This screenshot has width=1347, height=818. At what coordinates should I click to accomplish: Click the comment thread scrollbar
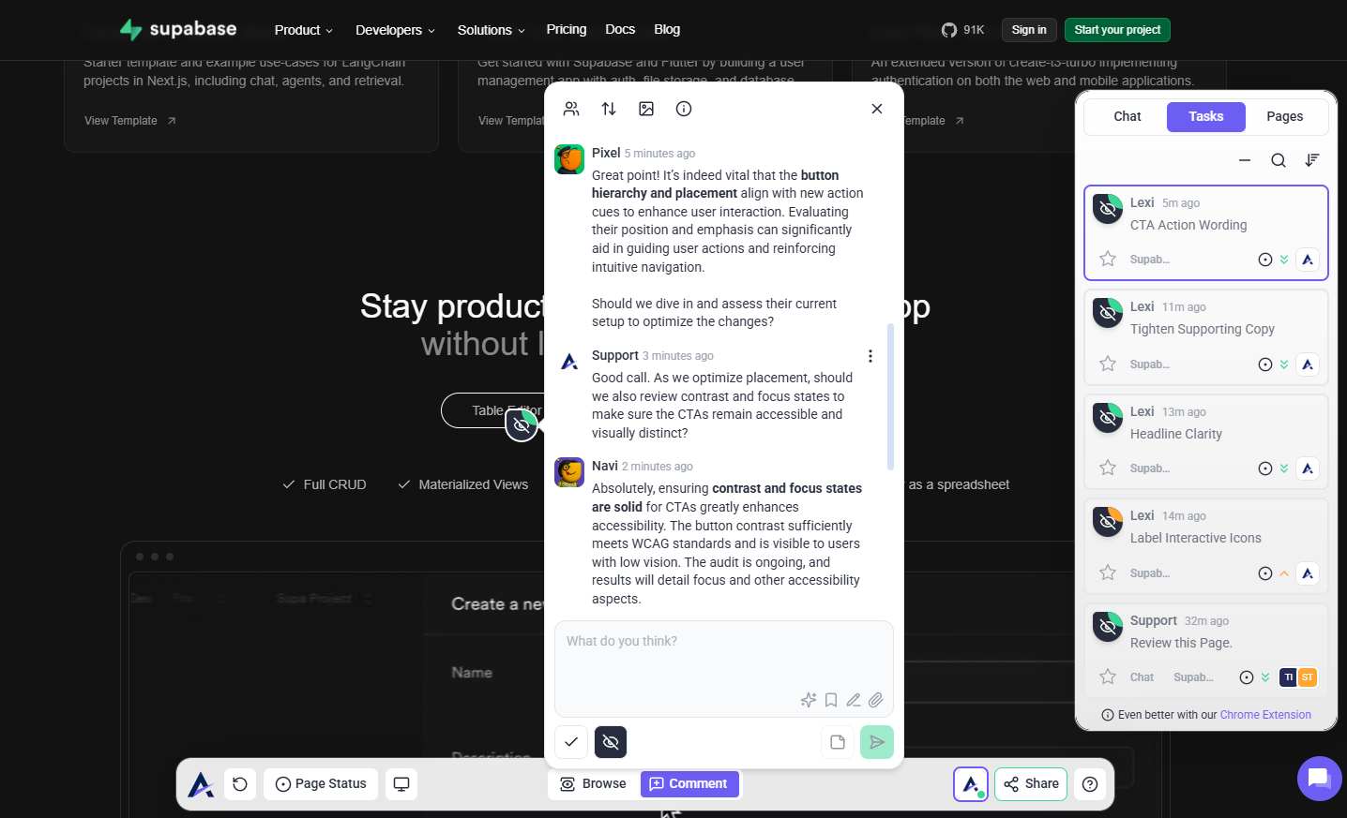(x=890, y=397)
